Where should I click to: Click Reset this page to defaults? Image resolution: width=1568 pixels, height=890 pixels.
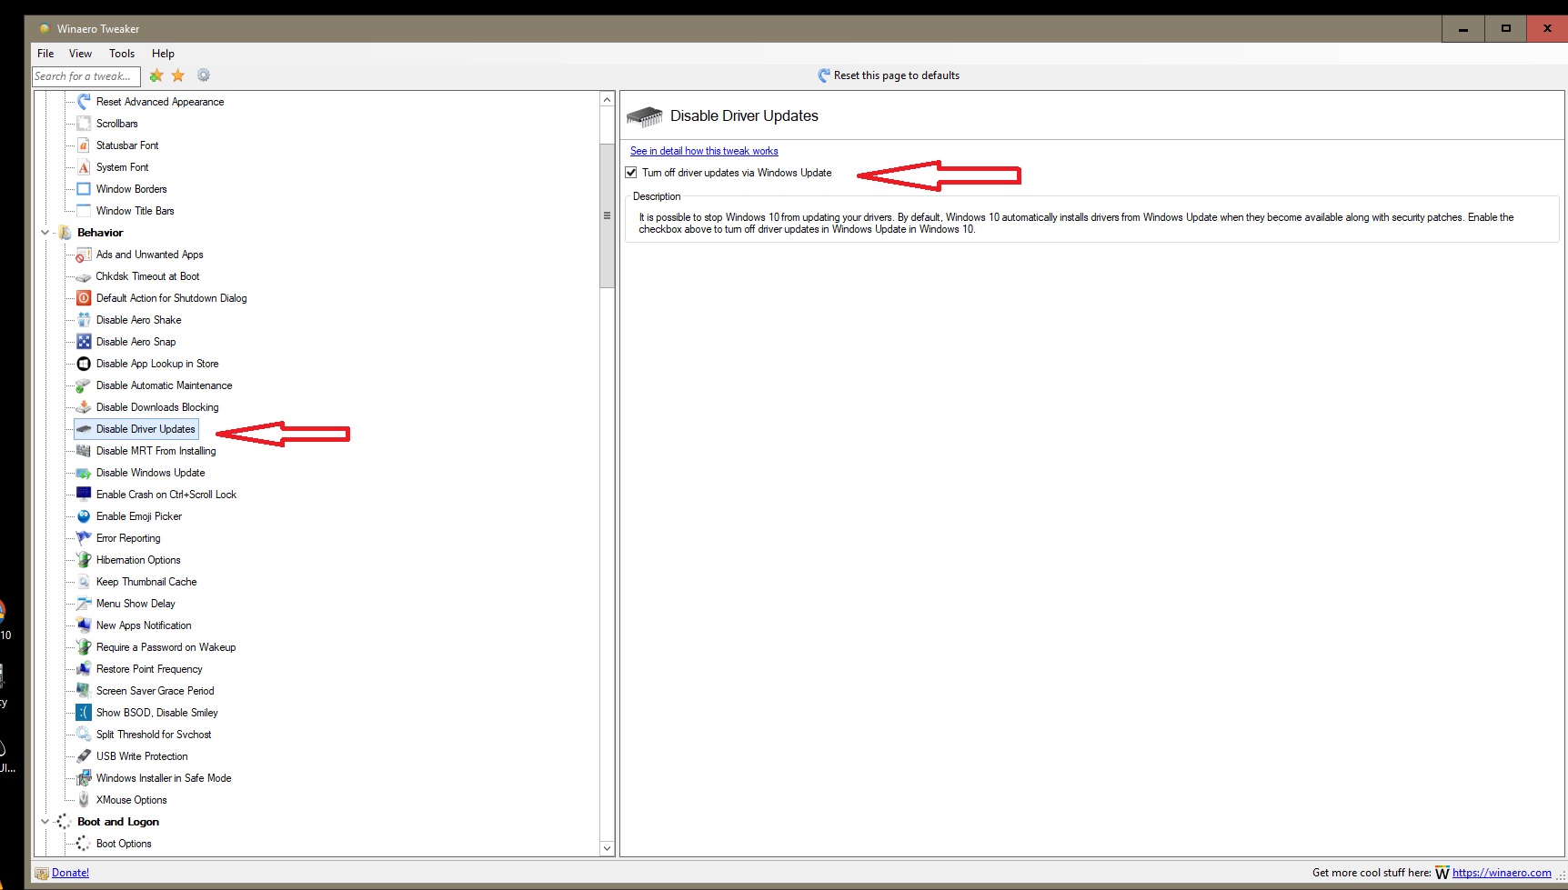(x=889, y=75)
